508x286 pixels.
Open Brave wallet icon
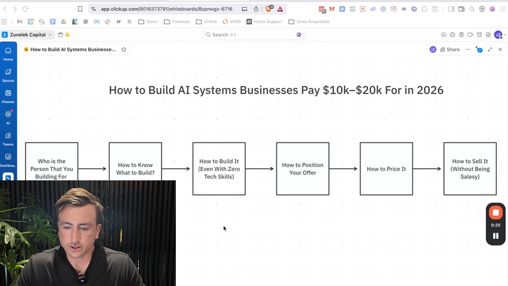[x=461, y=9]
